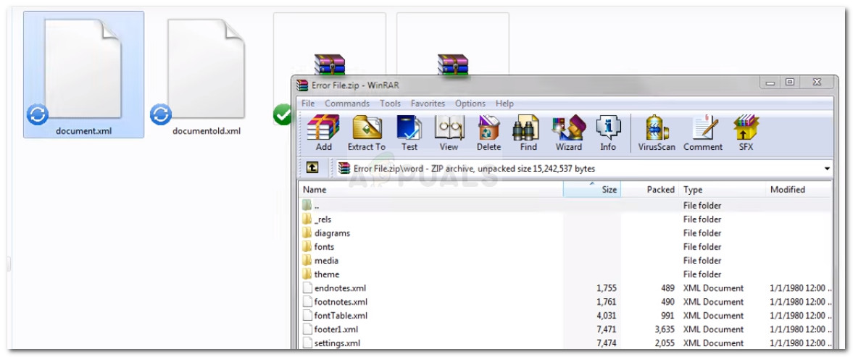
Task: Open the address bar path dropdown
Action: (x=828, y=169)
